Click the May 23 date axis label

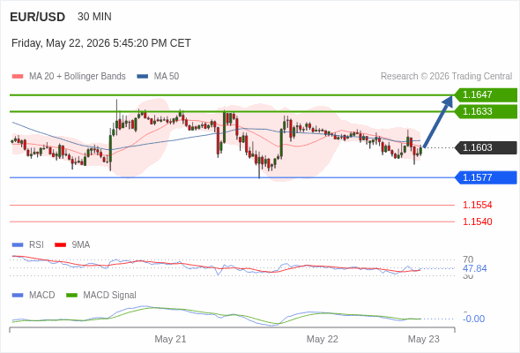tap(424, 339)
